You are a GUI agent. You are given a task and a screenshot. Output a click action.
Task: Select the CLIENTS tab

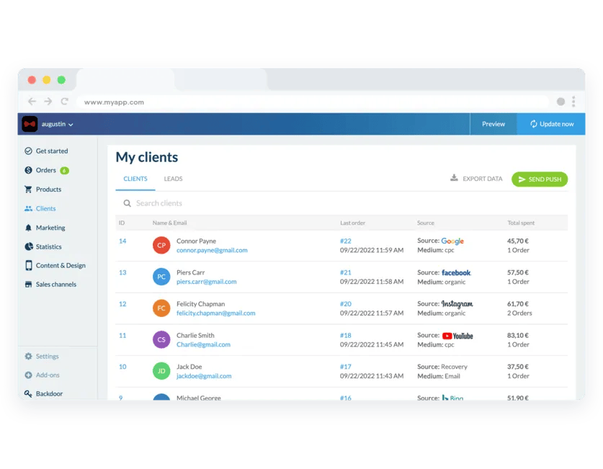tap(136, 178)
